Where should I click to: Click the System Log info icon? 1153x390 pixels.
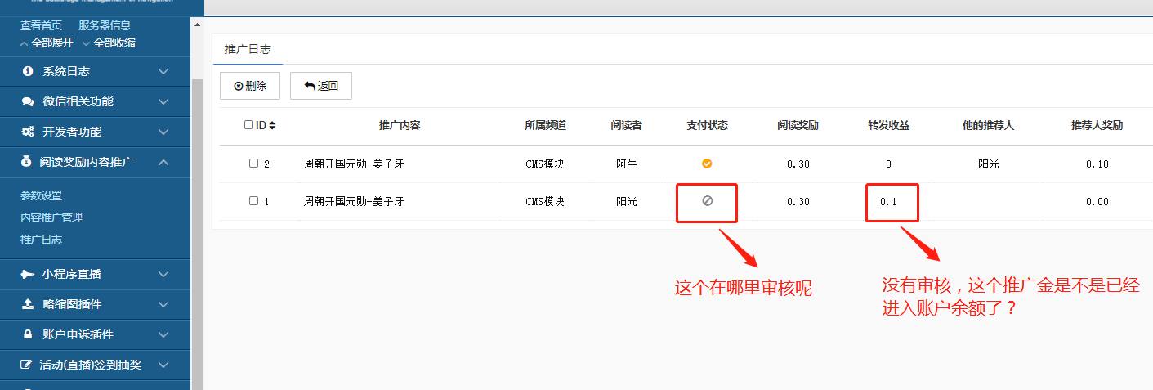point(28,71)
